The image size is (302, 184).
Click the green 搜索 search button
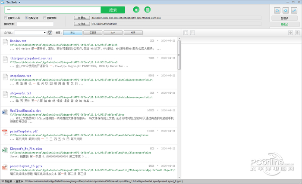(x=113, y=10)
